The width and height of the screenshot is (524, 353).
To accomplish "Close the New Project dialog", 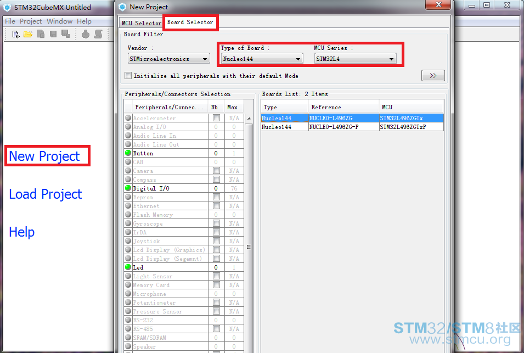I will click(439, 4).
